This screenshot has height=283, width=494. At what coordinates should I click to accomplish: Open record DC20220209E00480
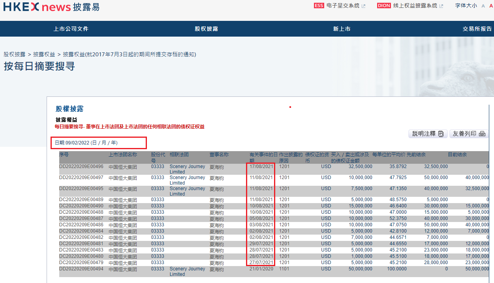point(81,256)
